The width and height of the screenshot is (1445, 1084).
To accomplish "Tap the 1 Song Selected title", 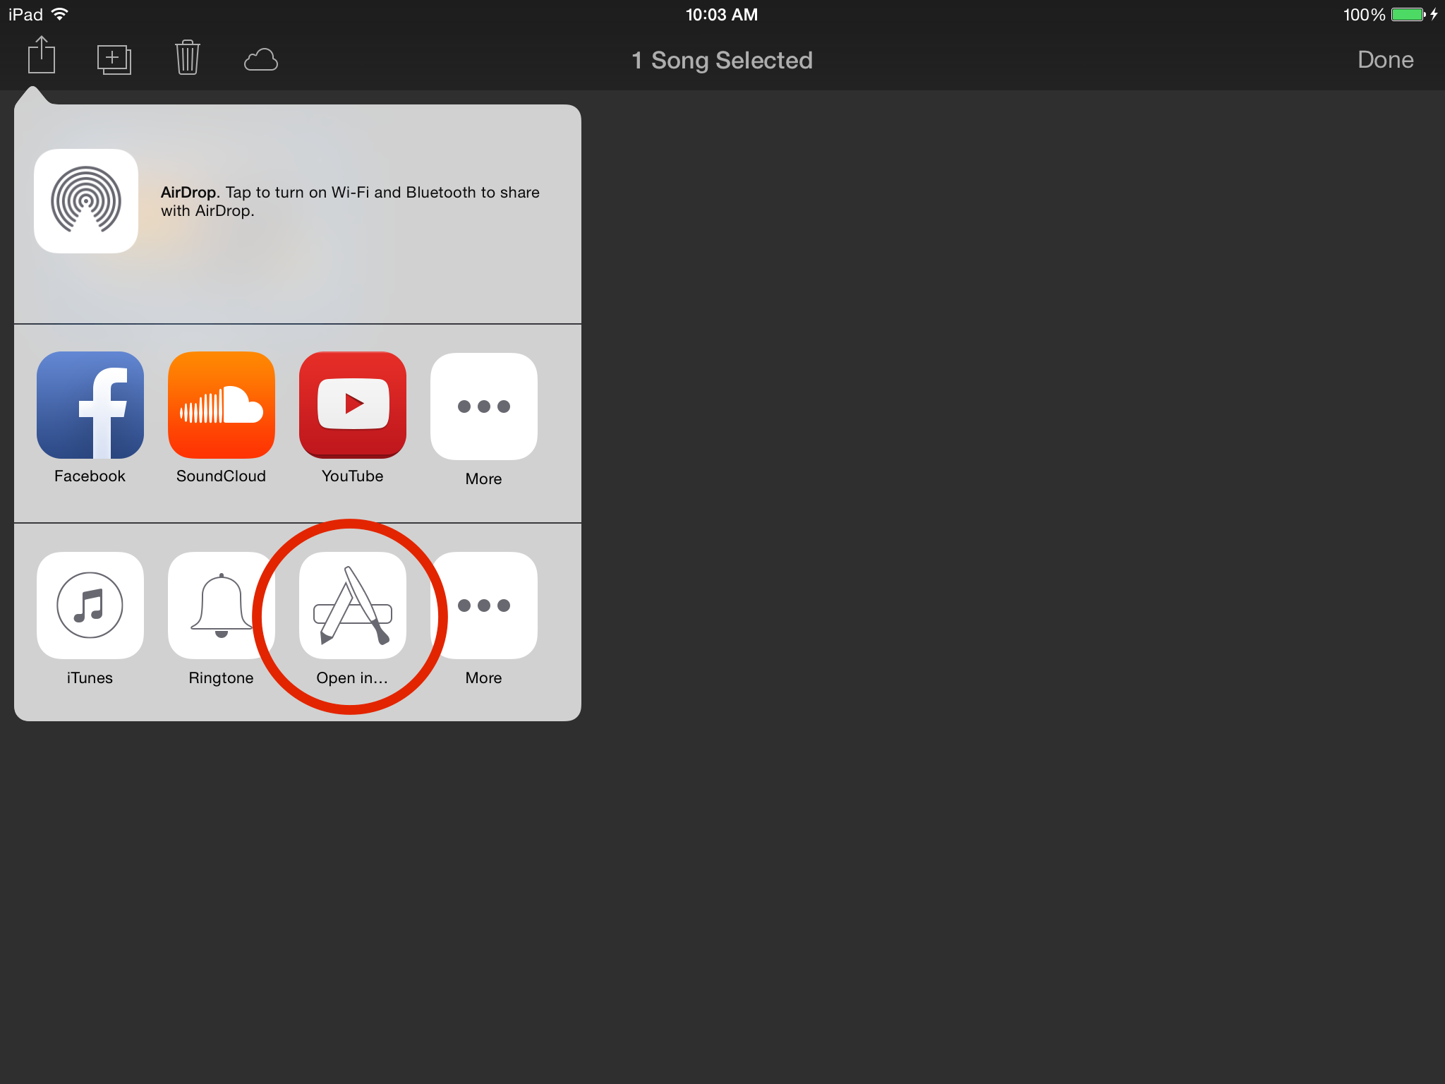I will 722,61.
